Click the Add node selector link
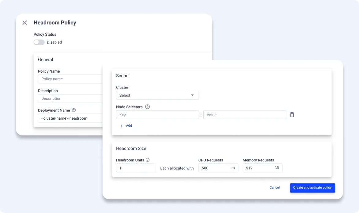The image size is (359, 213). [129, 125]
